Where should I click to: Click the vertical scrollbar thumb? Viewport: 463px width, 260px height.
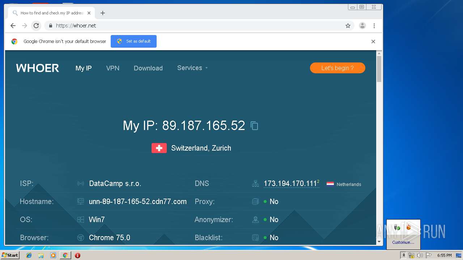[379, 69]
